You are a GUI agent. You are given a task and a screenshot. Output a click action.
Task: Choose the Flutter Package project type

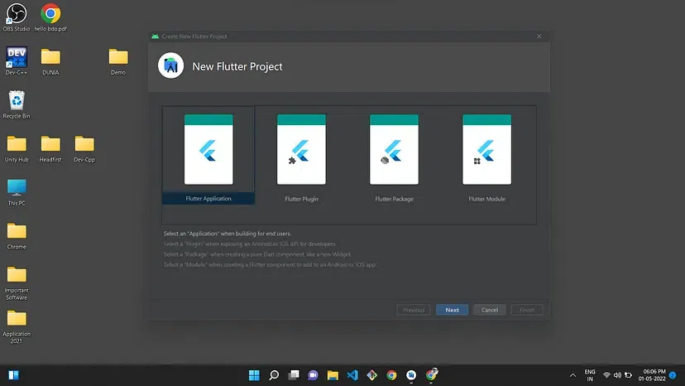coord(394,156)
